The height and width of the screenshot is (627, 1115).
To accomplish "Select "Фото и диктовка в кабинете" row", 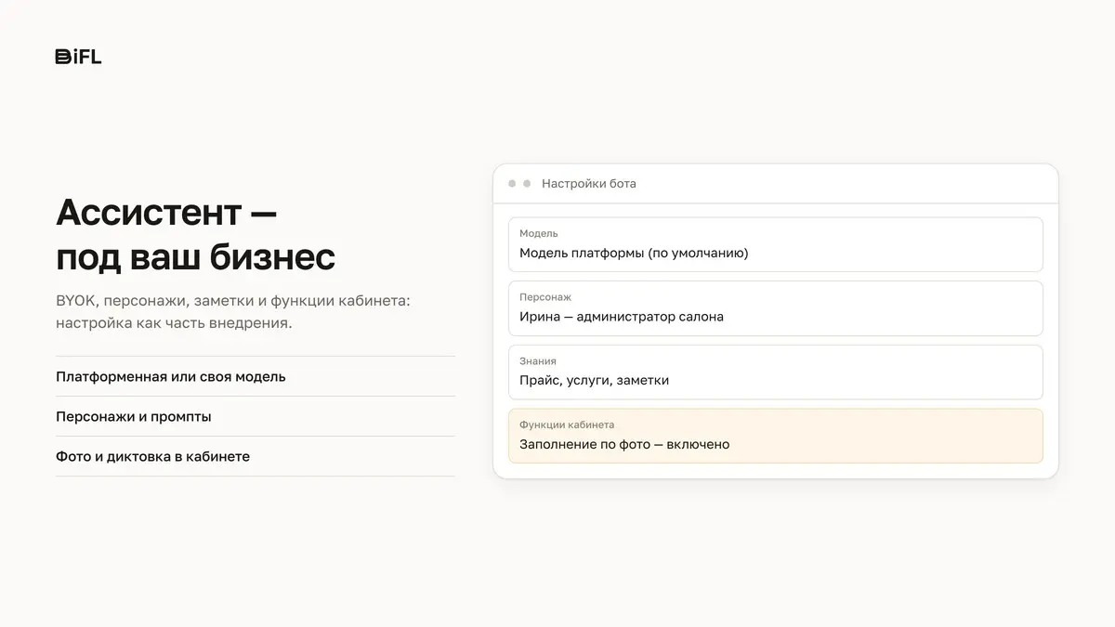I will [x=256, y=456].
